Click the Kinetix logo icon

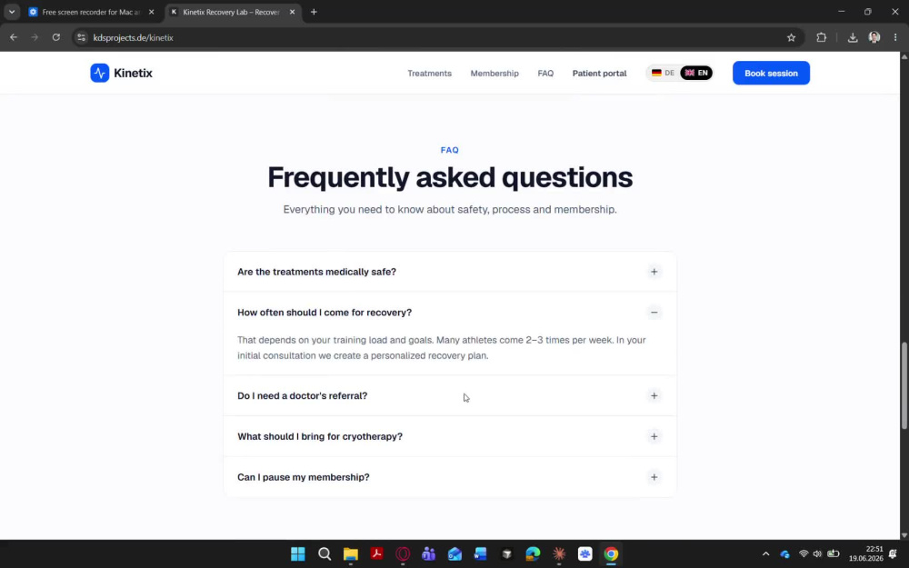click(x=100, y=73)
